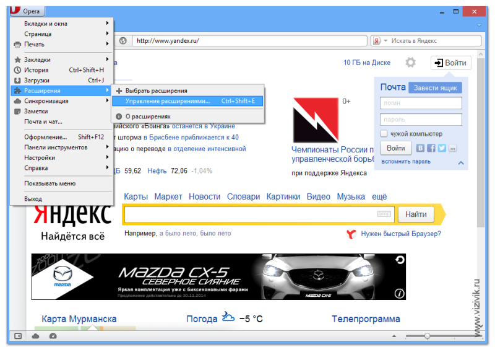The width and height of the screenshot is (495, 352).
Task: Click the вспомнить пароль link
Action: [x=406, y=162]
